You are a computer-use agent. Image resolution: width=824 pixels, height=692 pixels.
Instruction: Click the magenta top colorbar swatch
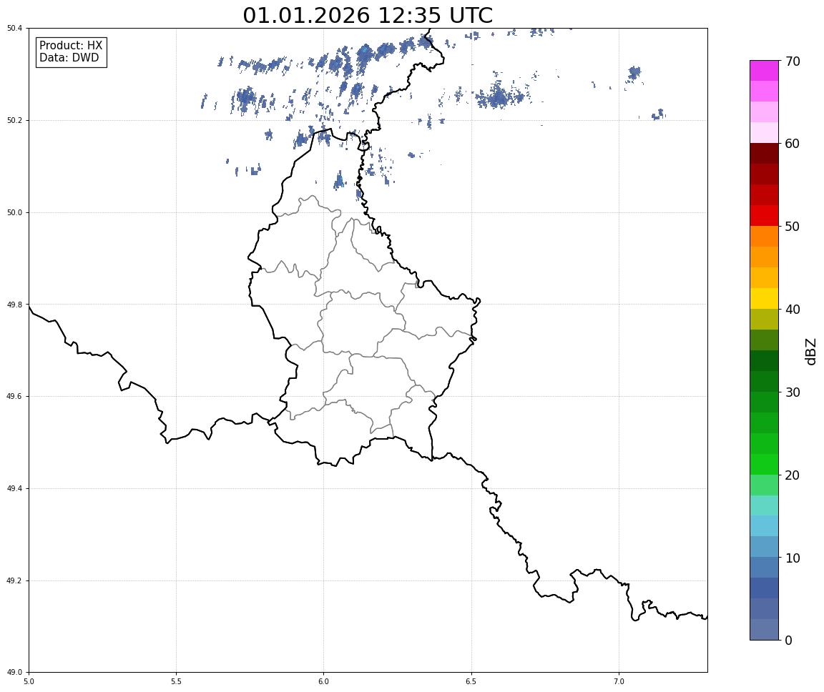click(764, 71)
